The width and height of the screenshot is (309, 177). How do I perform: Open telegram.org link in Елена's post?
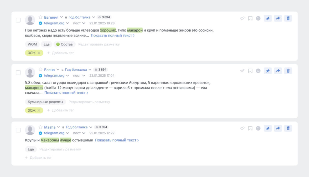(x=54, y=76)
